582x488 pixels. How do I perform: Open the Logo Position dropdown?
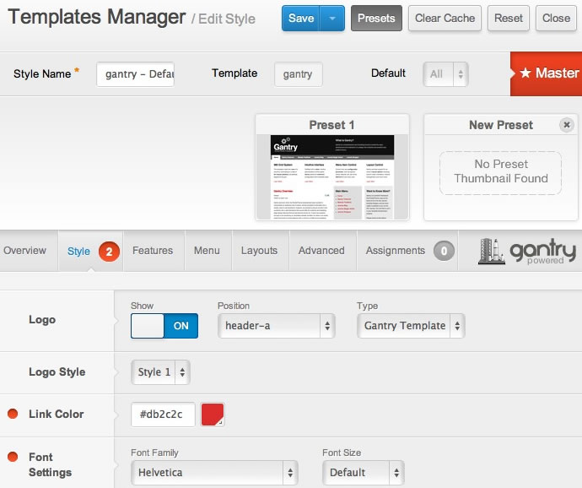pyautogui.click(x=276, y=326)
